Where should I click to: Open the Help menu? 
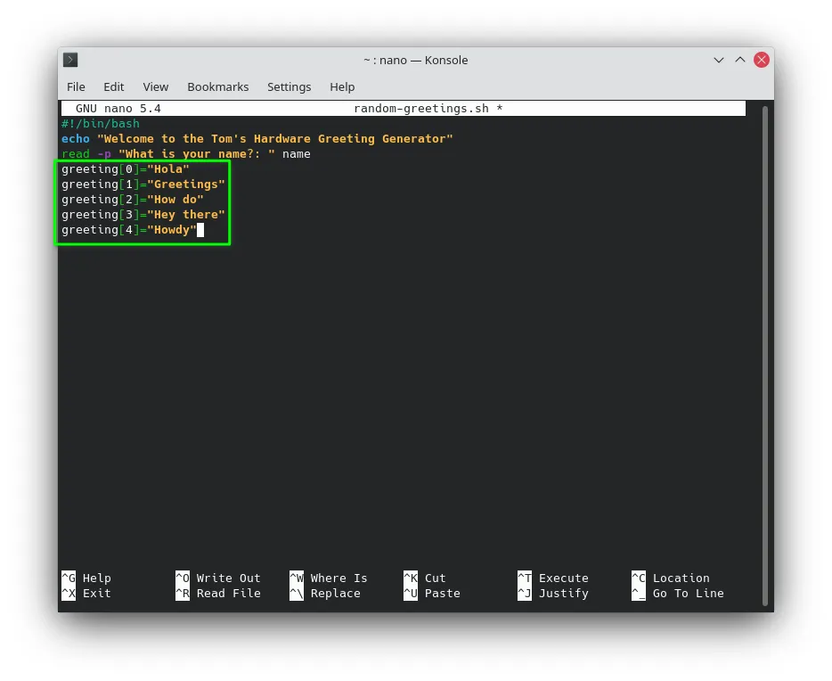[x=342, y=86]
